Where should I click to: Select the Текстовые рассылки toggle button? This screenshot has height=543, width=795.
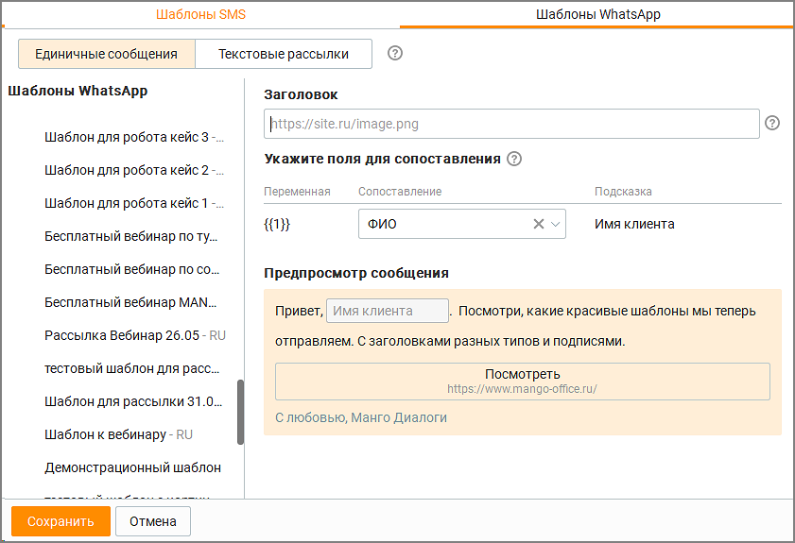(x=284, y=54)
